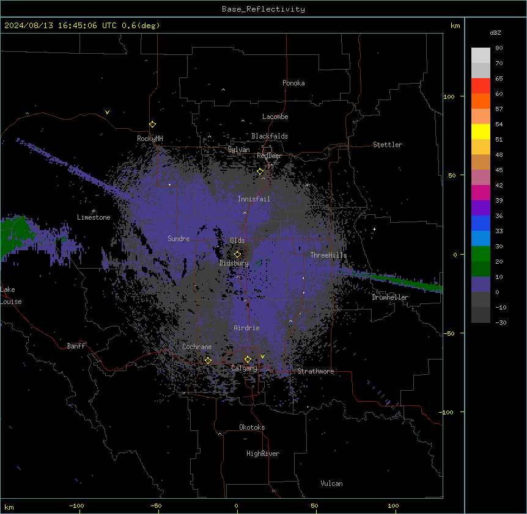Viewport: 527px width, 514px height.
Task: Click the 50 tick label on bottom axis
Action: coord(314,505)
